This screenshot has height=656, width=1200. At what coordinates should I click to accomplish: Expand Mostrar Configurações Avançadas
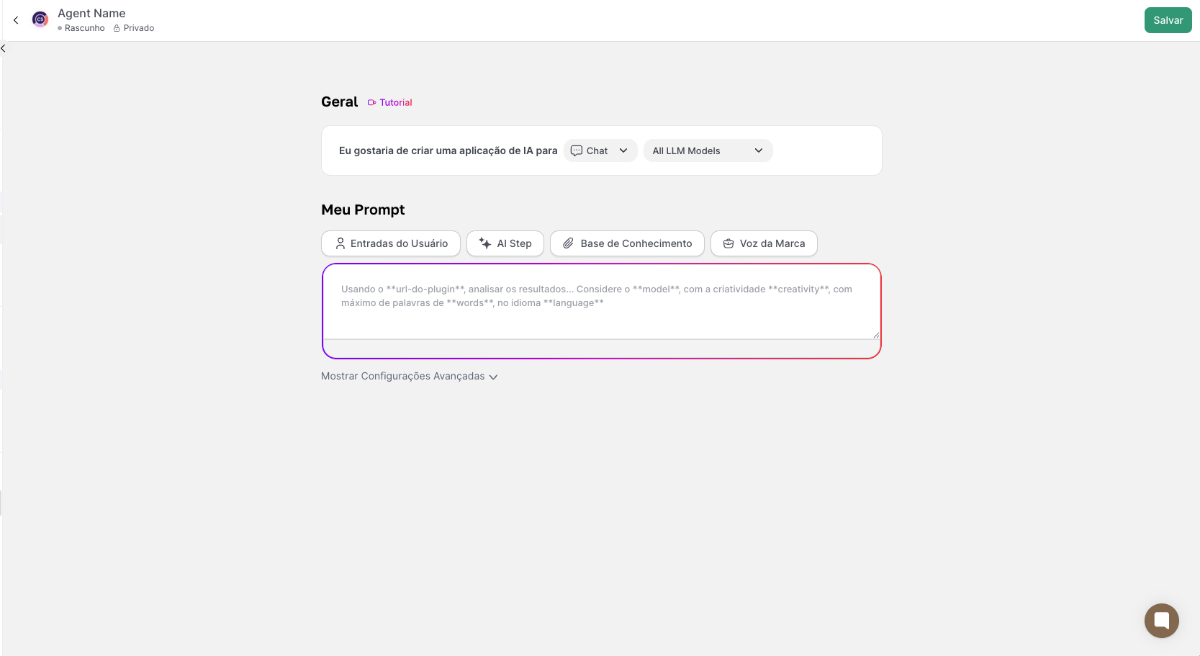[409, 376]
